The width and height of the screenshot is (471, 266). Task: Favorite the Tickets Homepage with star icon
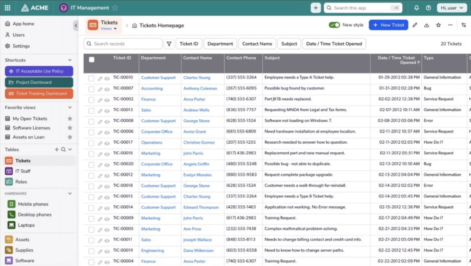(x=438, y=25)
